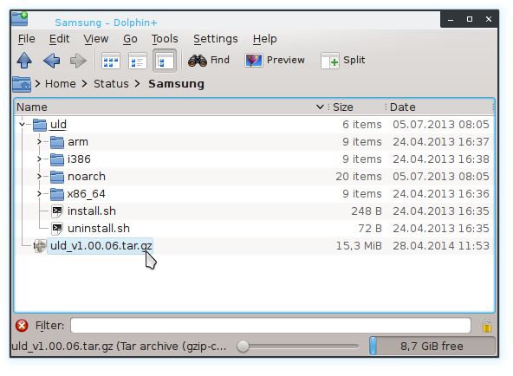Click the 8,7 GiB free space bar
513x376 pixels.
tap(432, 346)
